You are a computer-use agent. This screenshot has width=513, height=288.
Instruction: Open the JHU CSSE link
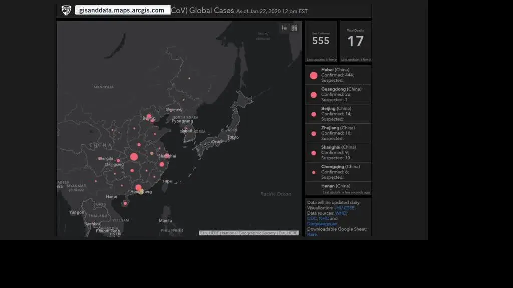point(344,208)
